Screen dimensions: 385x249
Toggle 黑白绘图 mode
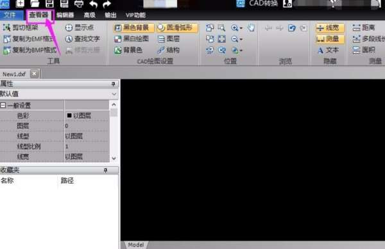click(132, 38)
